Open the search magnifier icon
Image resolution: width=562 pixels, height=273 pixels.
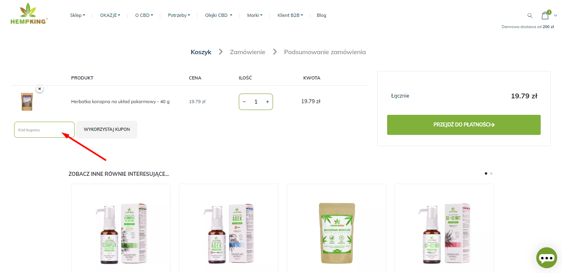(x=530, y=16)
